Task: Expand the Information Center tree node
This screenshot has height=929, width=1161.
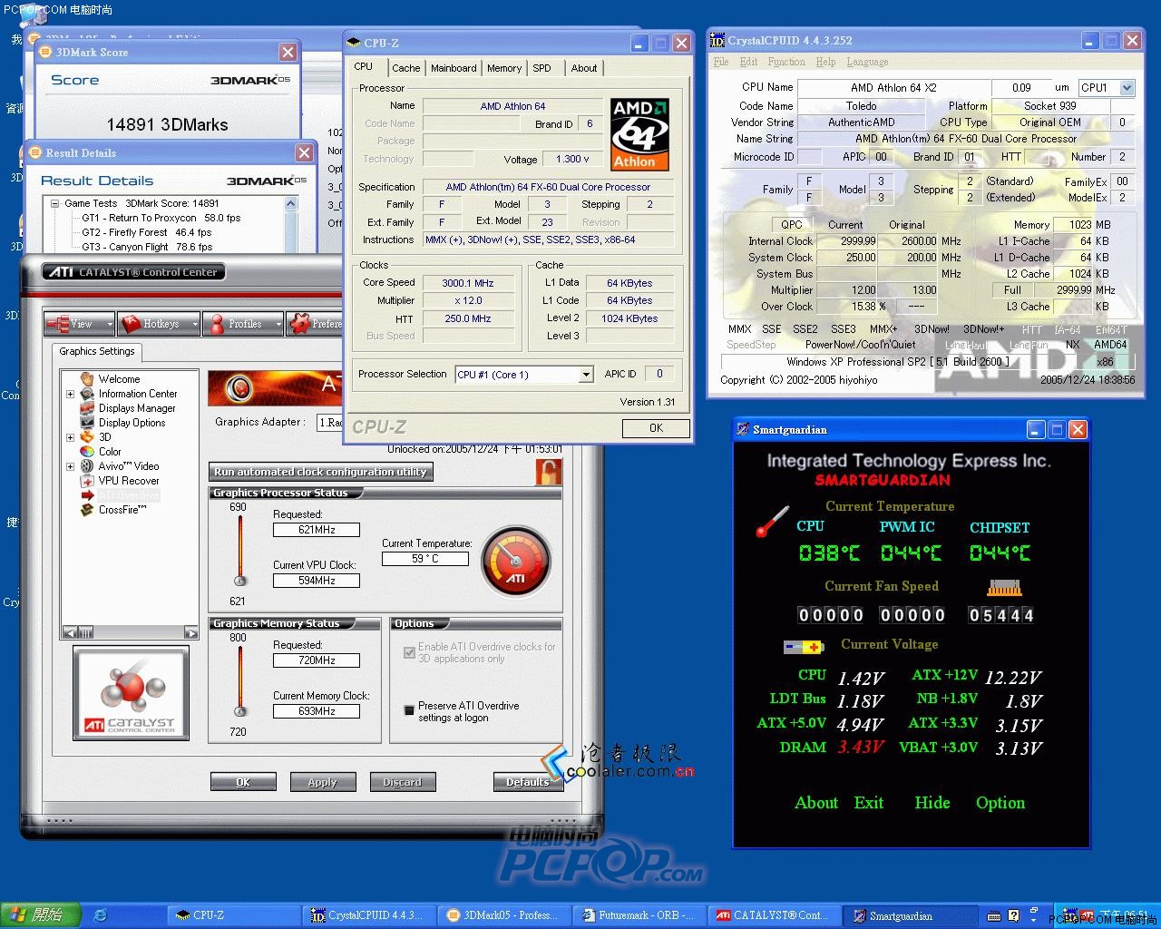Action: coord(70,394)
